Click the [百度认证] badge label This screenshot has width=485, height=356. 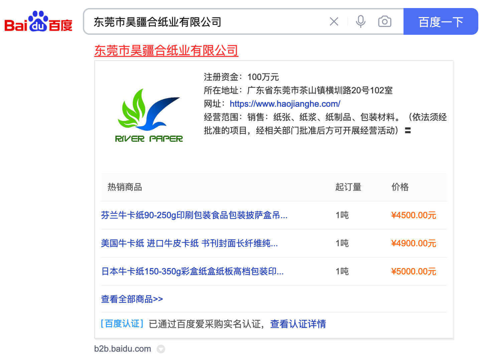coord(122,324)
